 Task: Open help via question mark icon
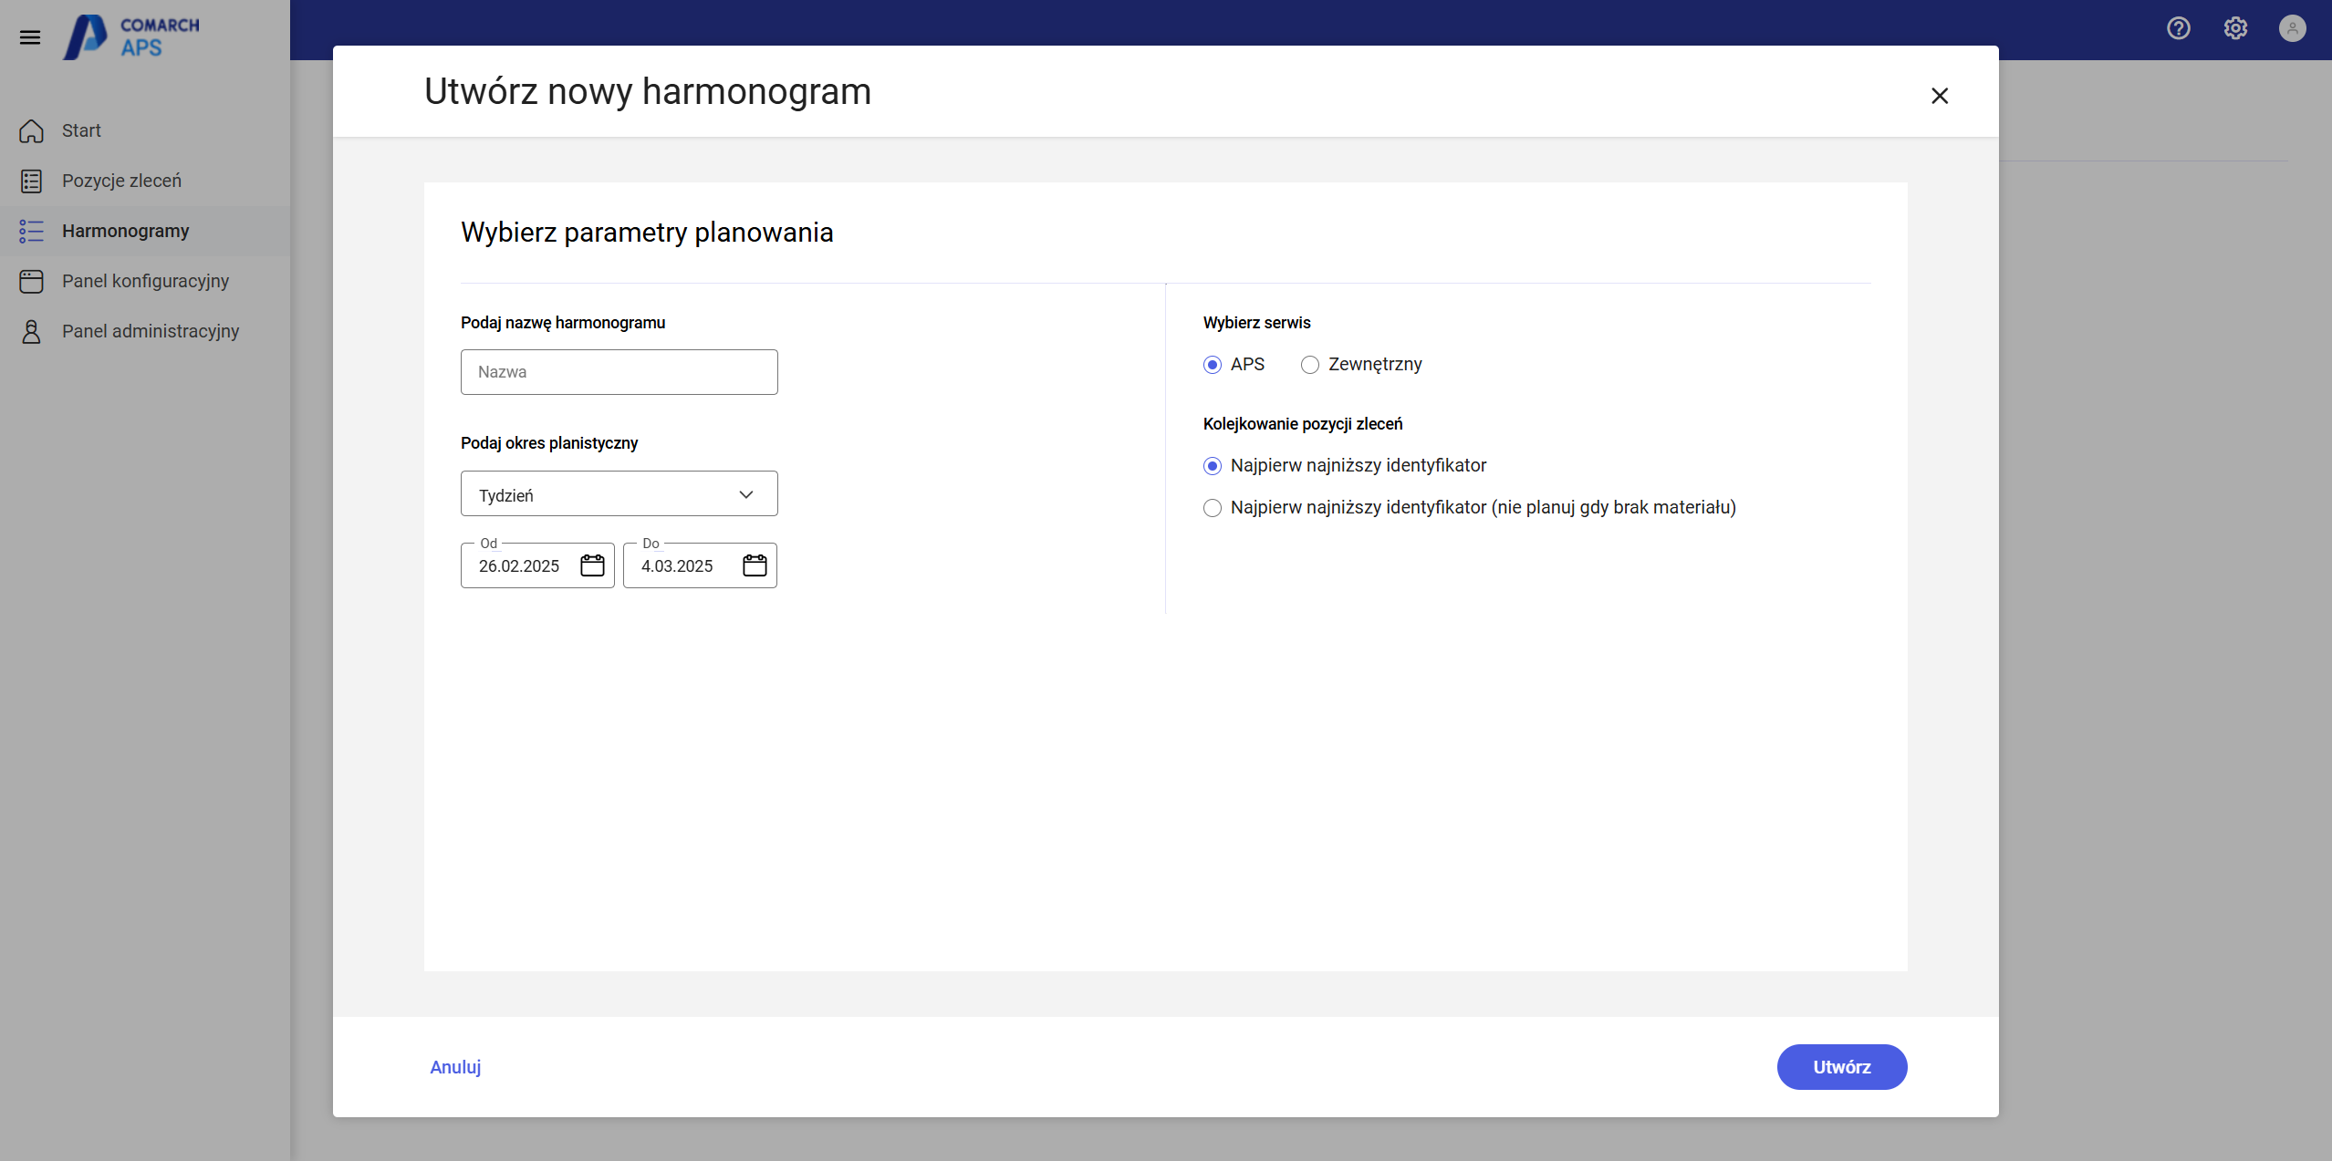2179,28
